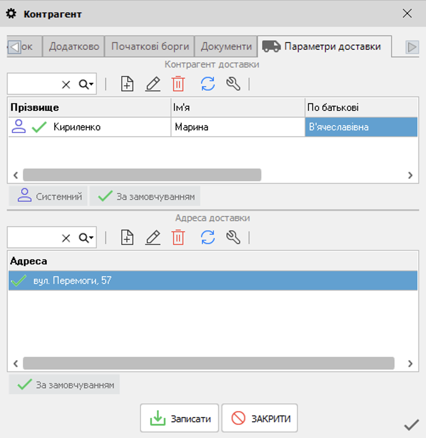The width and height of the screenshot is (426, 438).
Task: Click the Записати save button
Action: (179, 418)
